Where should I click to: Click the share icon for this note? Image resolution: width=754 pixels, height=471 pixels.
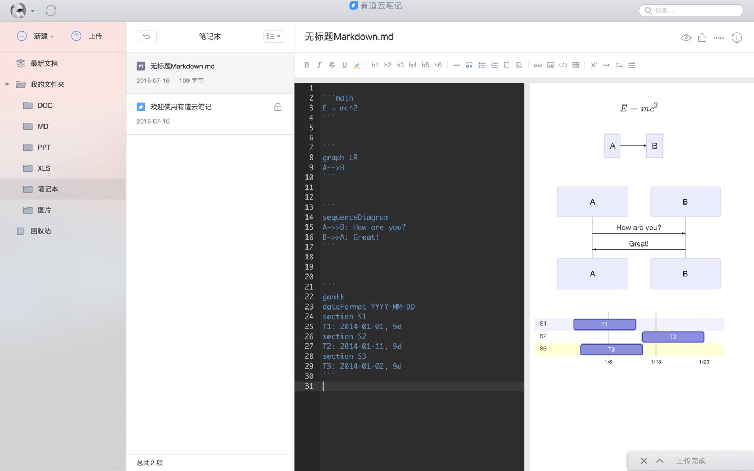pos(702,38)
